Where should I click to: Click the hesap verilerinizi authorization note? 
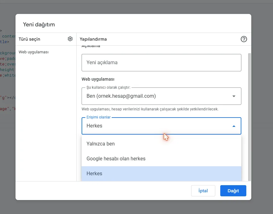pos(150,109)
